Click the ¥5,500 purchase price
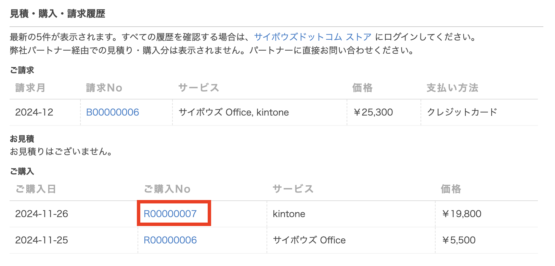555x266 pixels. pyautogui.click(x=459, y=240)
